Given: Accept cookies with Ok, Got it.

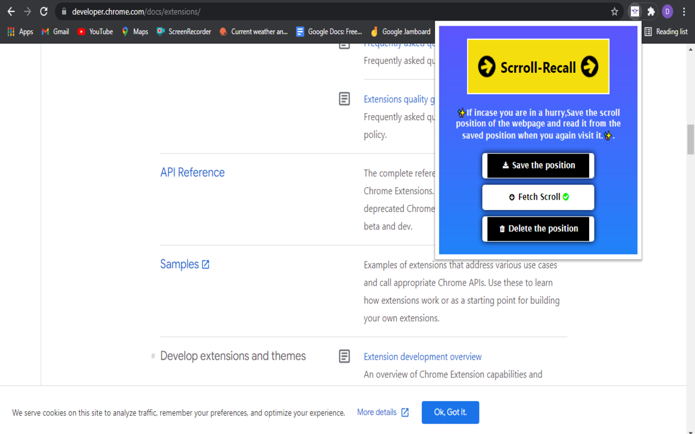Looking at the screenshot, I should pos(450,412).
